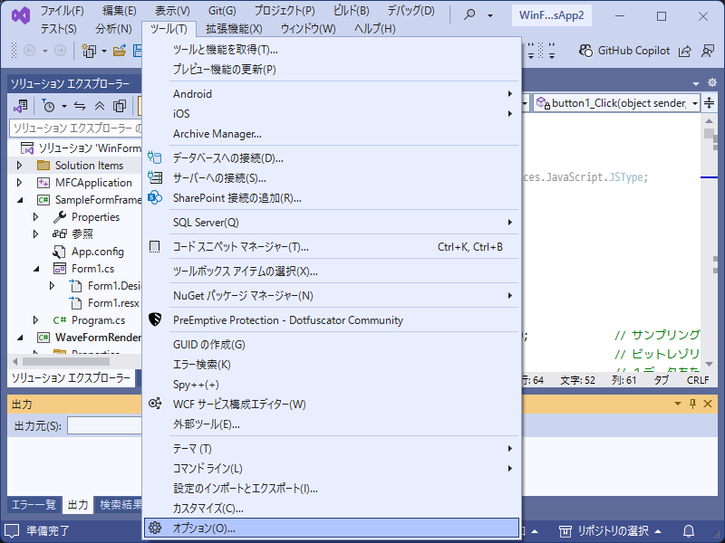This screenshot has width=725, height=543.
Task: Switch to the Find Results tab
Action: coord(121,504)
